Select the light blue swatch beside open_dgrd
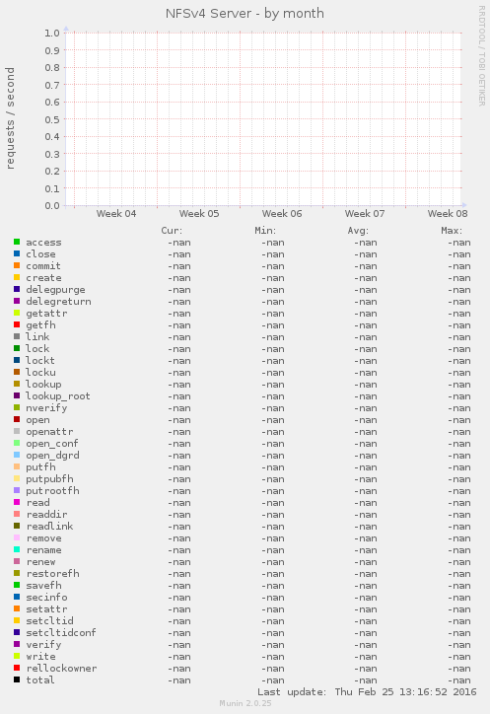490x714 pixels. pyautogui.click(x=17, y=455)
